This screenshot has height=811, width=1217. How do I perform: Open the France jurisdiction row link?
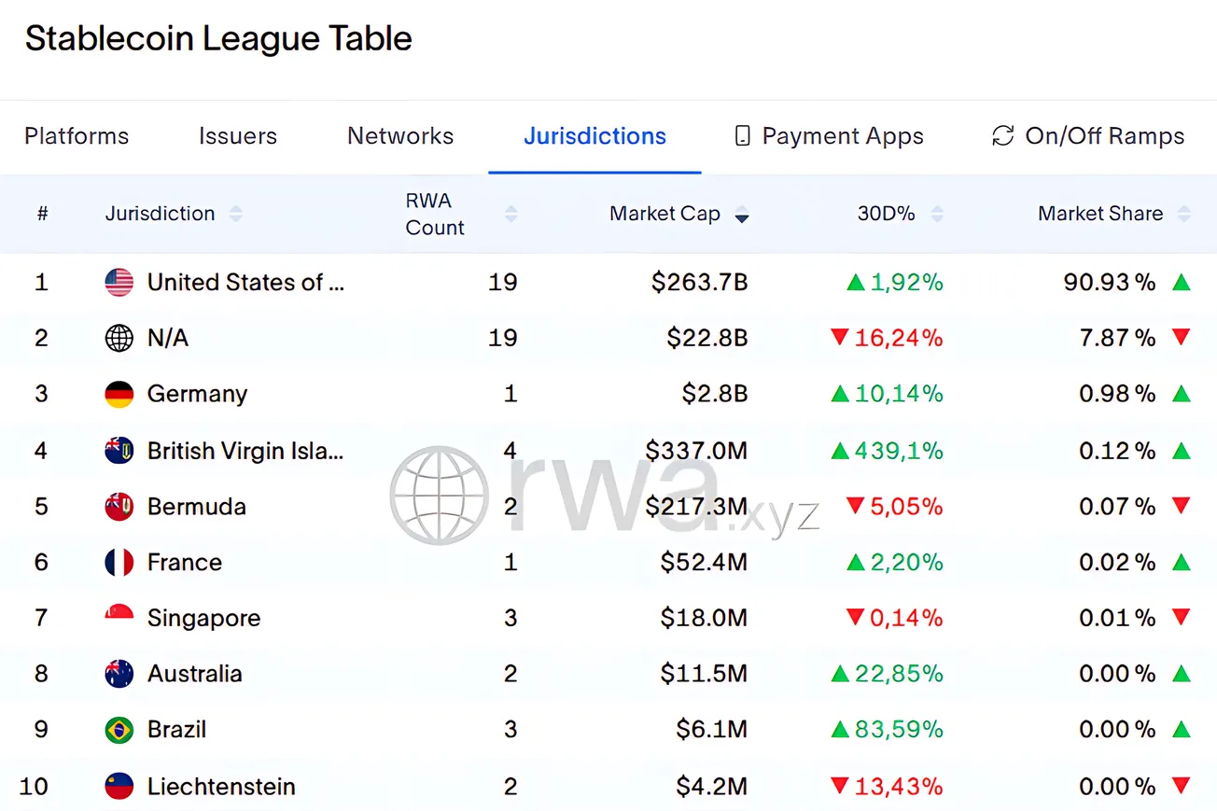click(185, 562)
